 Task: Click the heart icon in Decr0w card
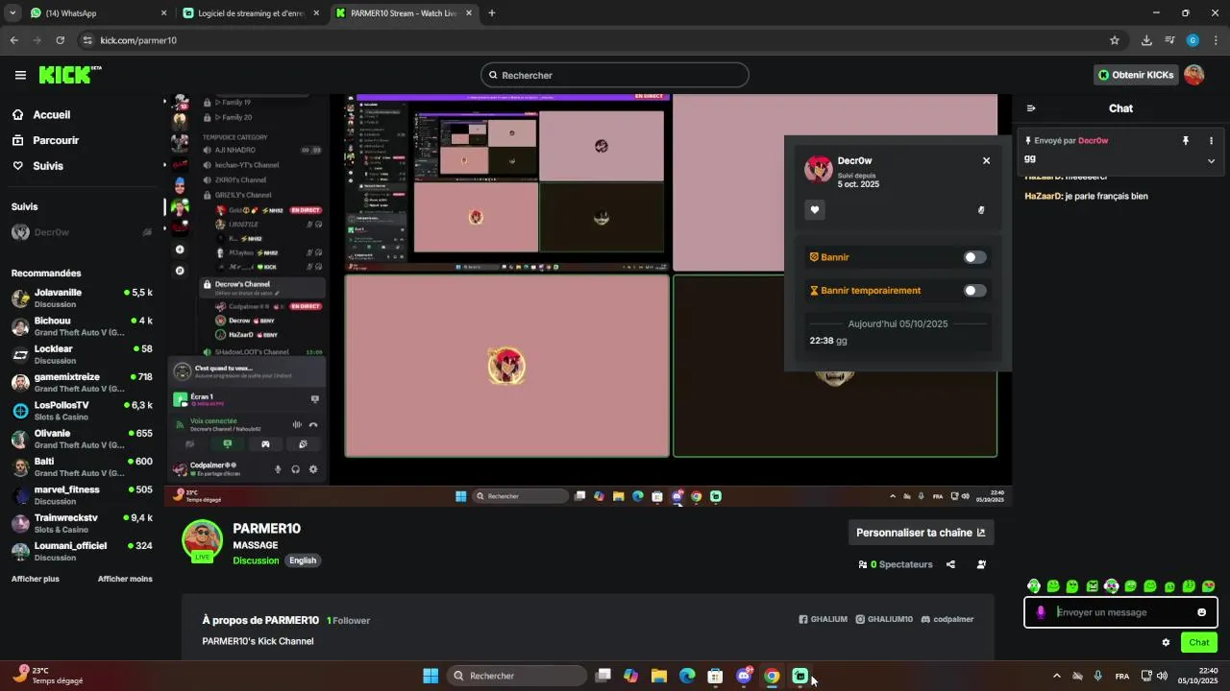pos(815,210)
